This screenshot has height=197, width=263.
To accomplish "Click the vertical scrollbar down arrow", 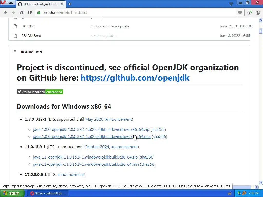I will [x=261, y=183].
